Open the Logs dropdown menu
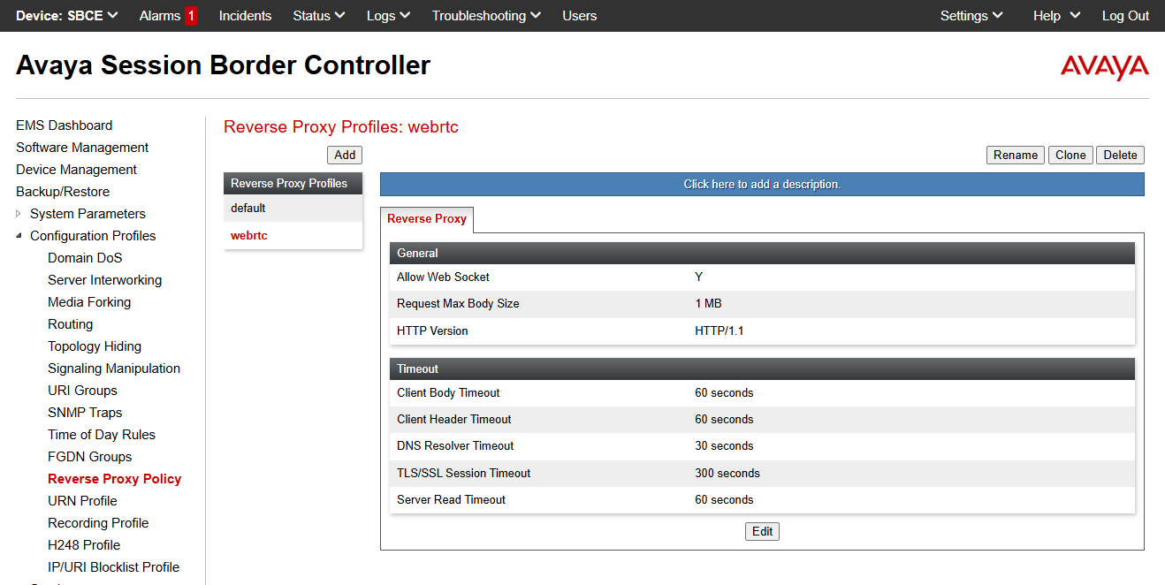Image resolution: width=1165 pixels, height=585 pixels. click(x=388, y=16)
